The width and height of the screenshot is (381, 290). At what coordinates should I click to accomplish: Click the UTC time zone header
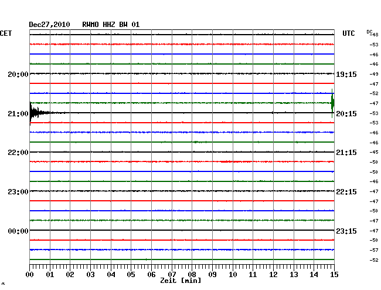348,33
